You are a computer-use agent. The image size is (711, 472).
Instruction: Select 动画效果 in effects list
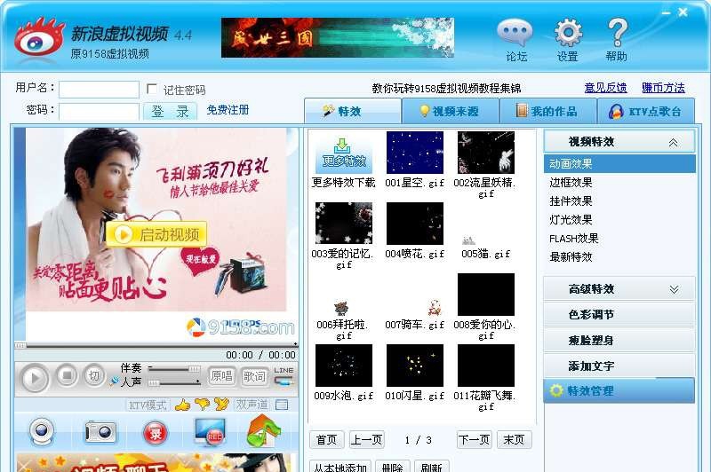[x=619, y=164]
